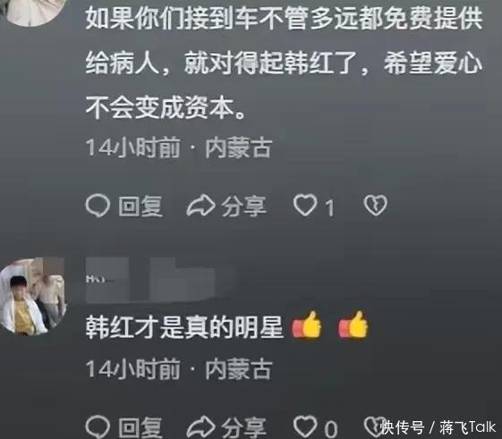Tap the share arrow icon on second comment

point(200,426)
